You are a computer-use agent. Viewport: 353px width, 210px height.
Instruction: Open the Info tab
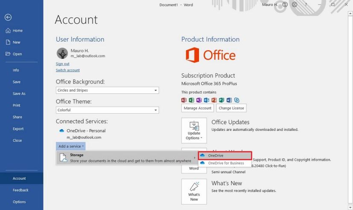coord(16,70)
